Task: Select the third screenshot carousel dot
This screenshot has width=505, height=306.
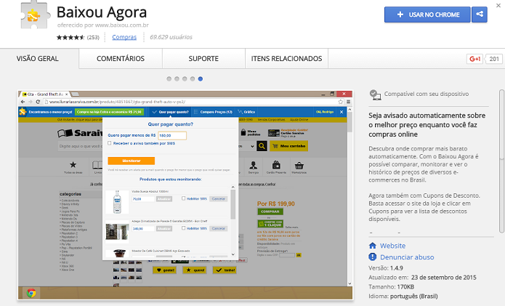Action: click(185, 79)
